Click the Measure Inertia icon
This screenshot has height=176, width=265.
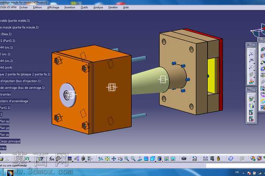point(218,159)
